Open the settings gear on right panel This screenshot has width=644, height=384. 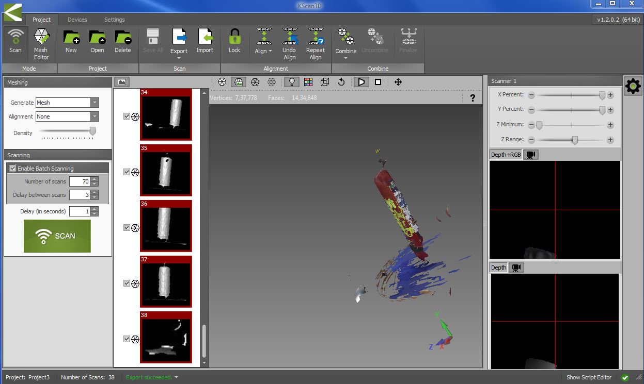[x=633, y=86]
